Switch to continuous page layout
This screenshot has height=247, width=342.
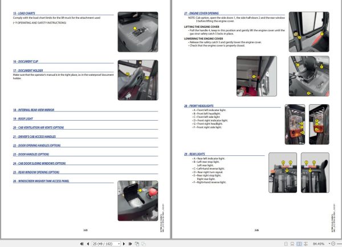[292, 244]
